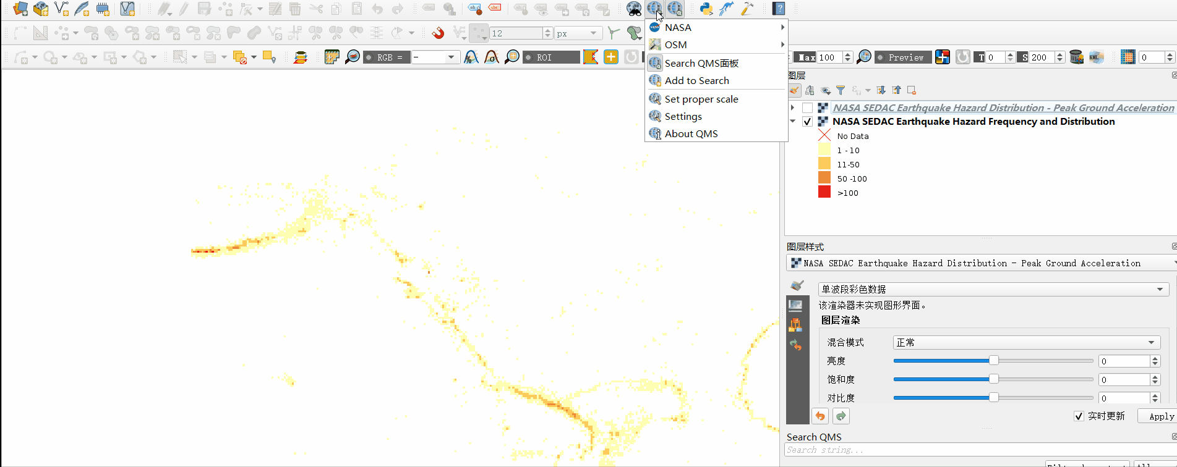Adjust the 亮度 brightness slider
The image size is (1177, 467).
[993, 361]
